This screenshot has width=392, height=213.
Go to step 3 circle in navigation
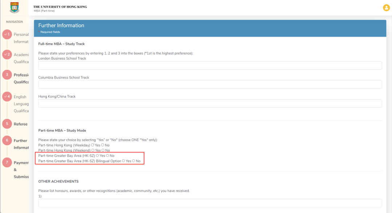coord(7,75)
